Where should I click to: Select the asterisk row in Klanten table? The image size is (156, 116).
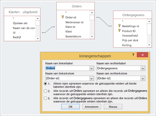(x=13, y=18)
